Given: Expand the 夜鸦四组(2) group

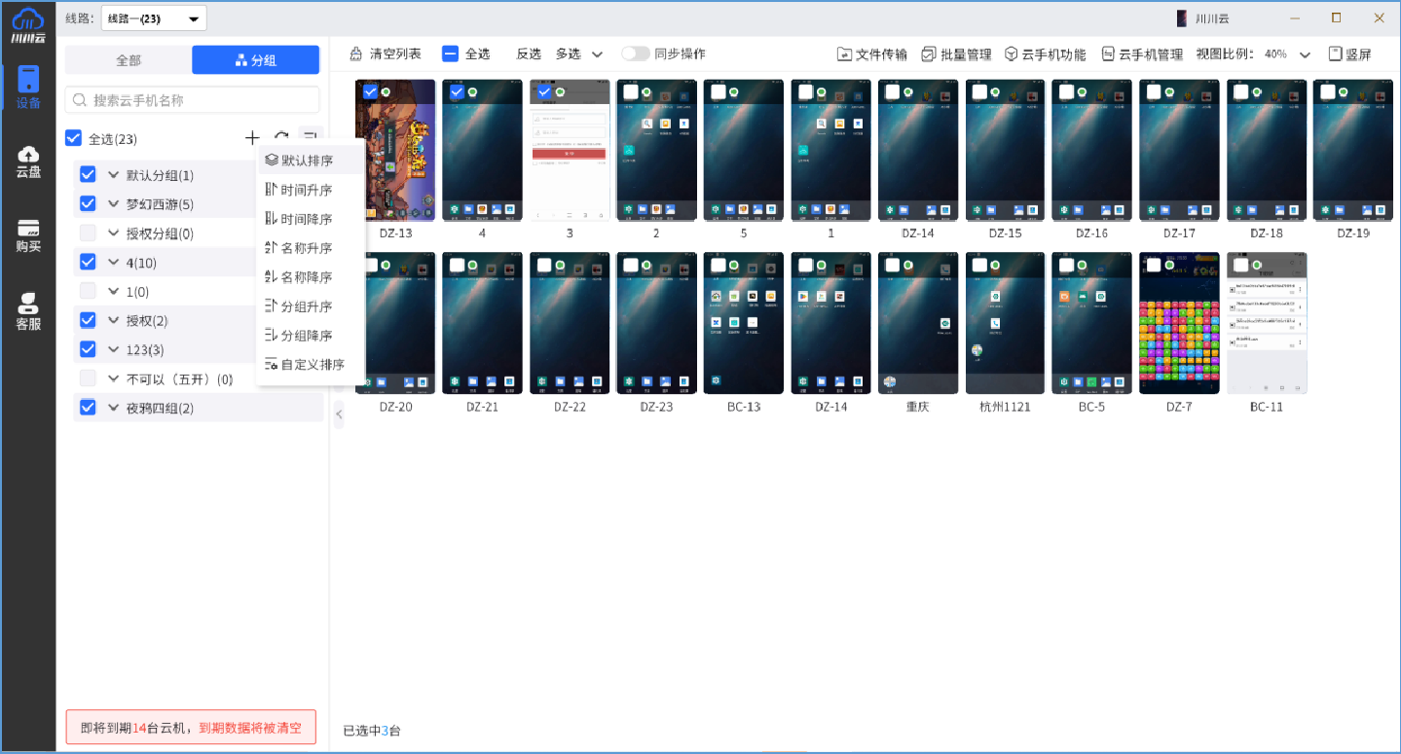Looking at the screenshot, I should (113, 408).
